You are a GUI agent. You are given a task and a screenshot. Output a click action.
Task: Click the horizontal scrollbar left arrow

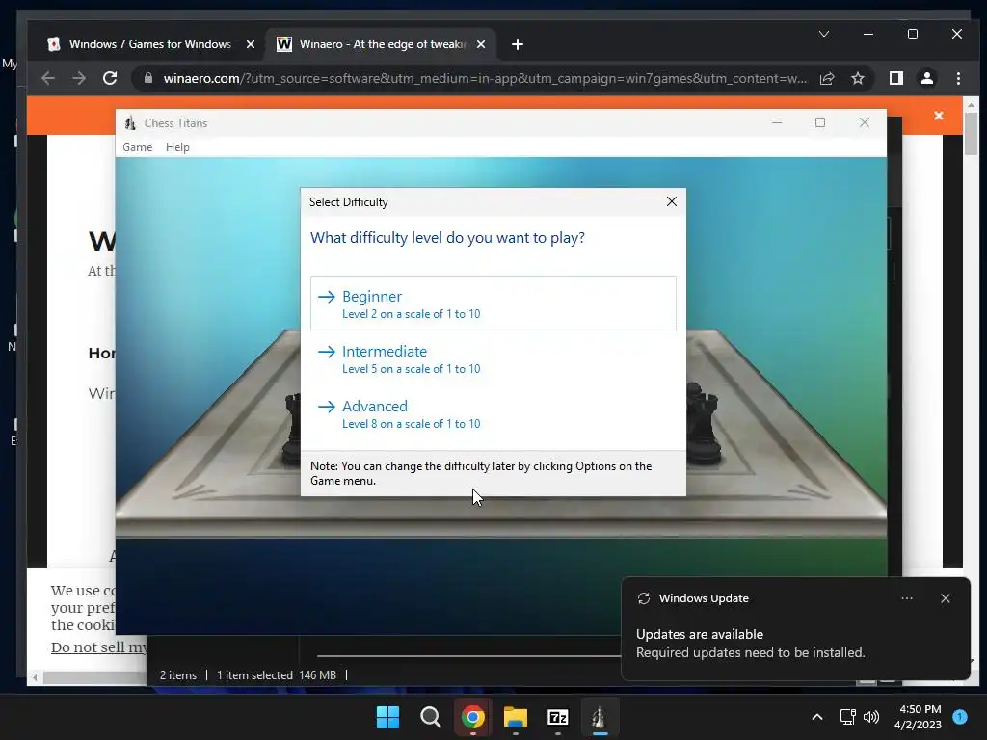(x=35, y=677)
